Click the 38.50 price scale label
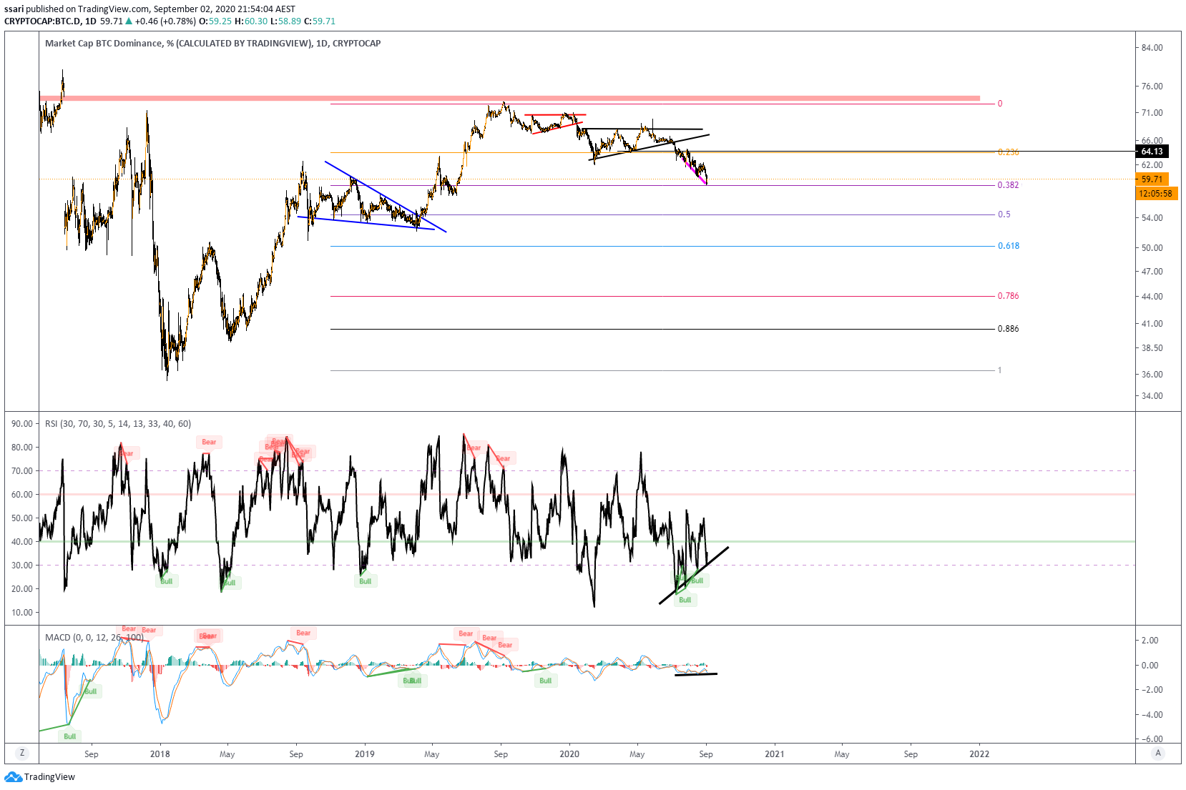The image size is (1186, 790). (x=1152, y=348)
